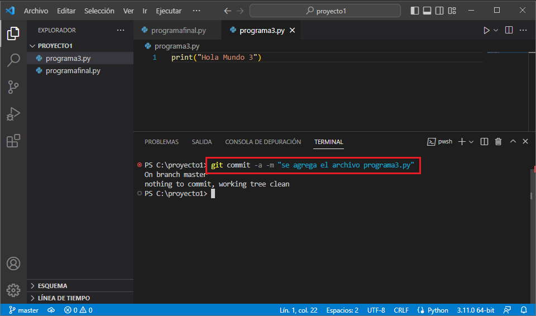Expand the ESQUEMA section
536x316 pixels.
point(80,285)
